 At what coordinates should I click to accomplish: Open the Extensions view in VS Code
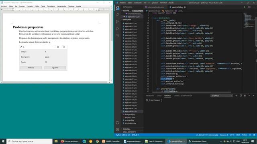[x=117, y=36]
